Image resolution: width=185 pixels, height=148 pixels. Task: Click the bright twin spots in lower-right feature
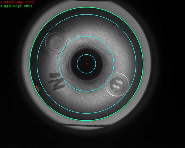[x=118, y=85]
